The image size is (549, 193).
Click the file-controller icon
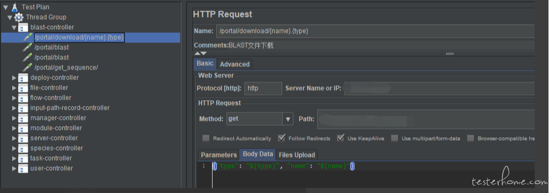[23, 88]
